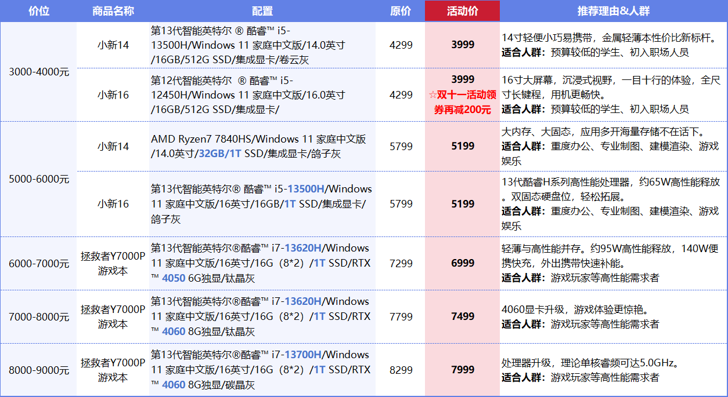
Task: Select the 原价 column header
Action: tap(401, 11)
